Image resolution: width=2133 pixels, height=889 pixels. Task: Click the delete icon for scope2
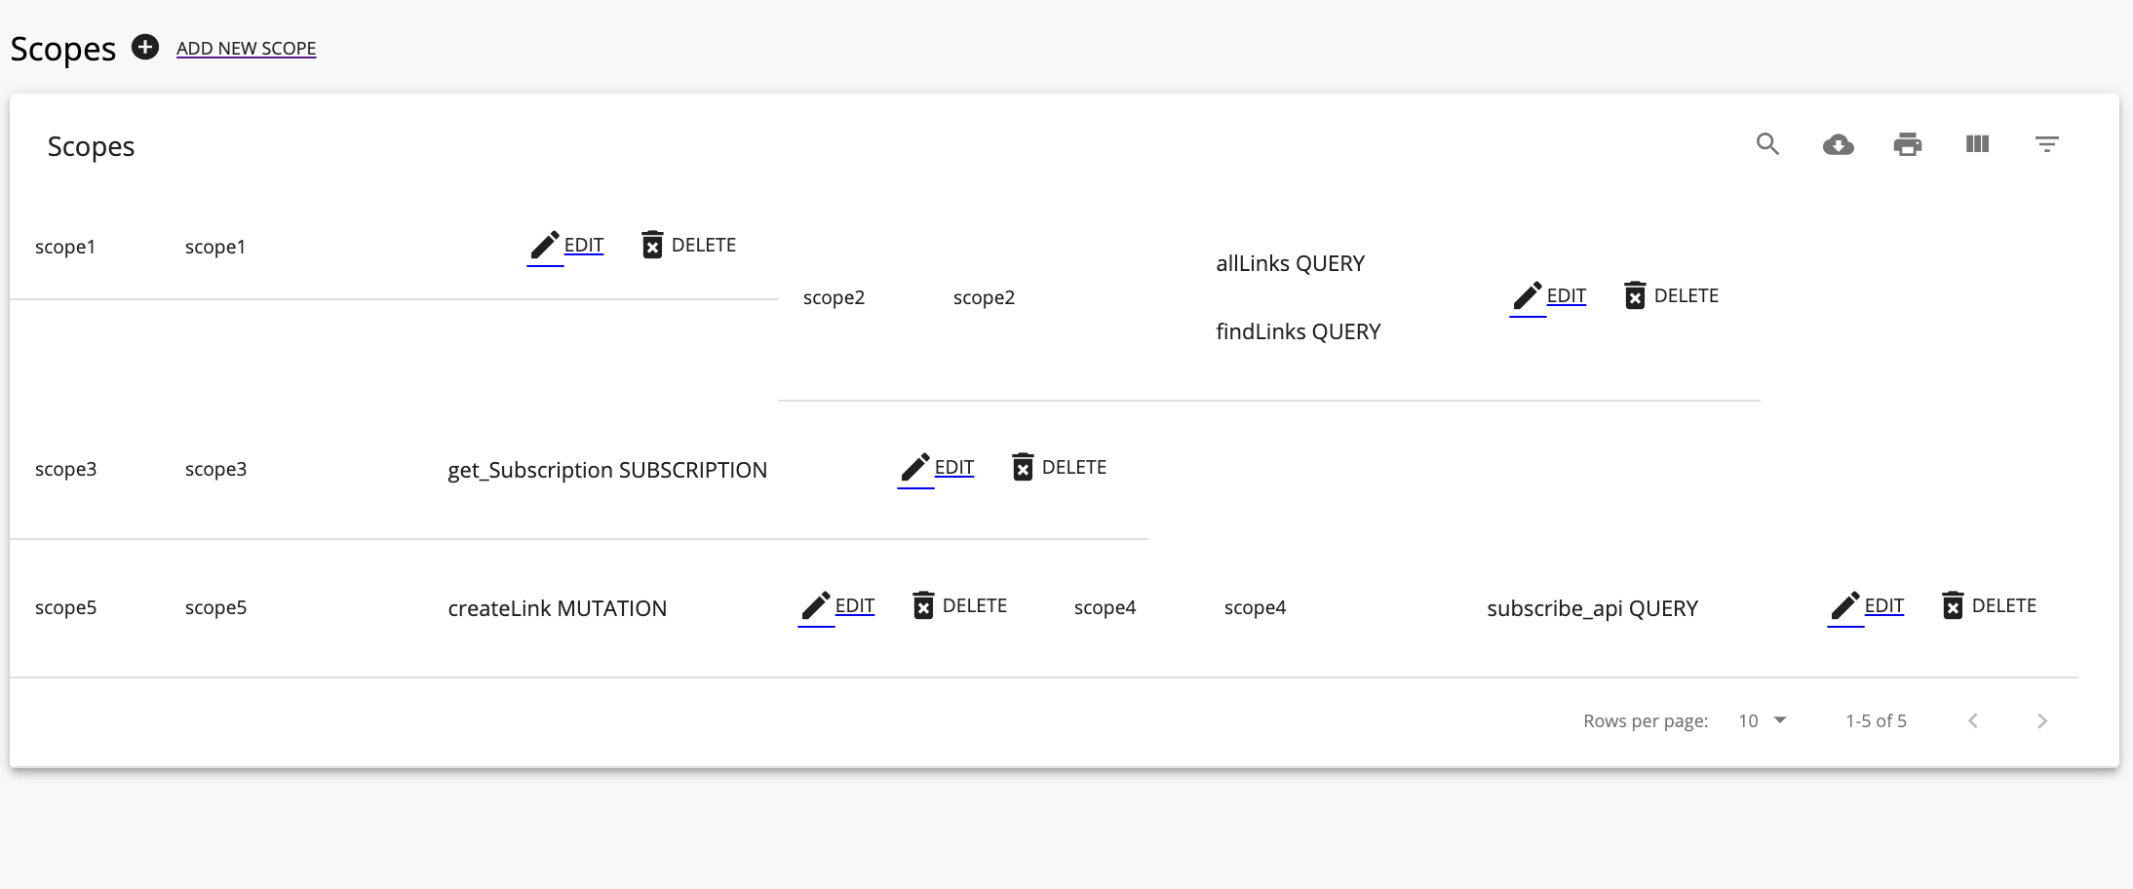[1635, 295]
